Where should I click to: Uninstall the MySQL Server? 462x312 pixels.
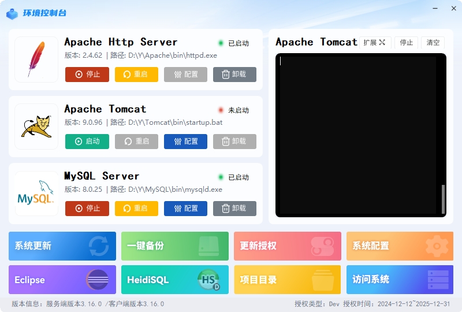coord(234,209)
